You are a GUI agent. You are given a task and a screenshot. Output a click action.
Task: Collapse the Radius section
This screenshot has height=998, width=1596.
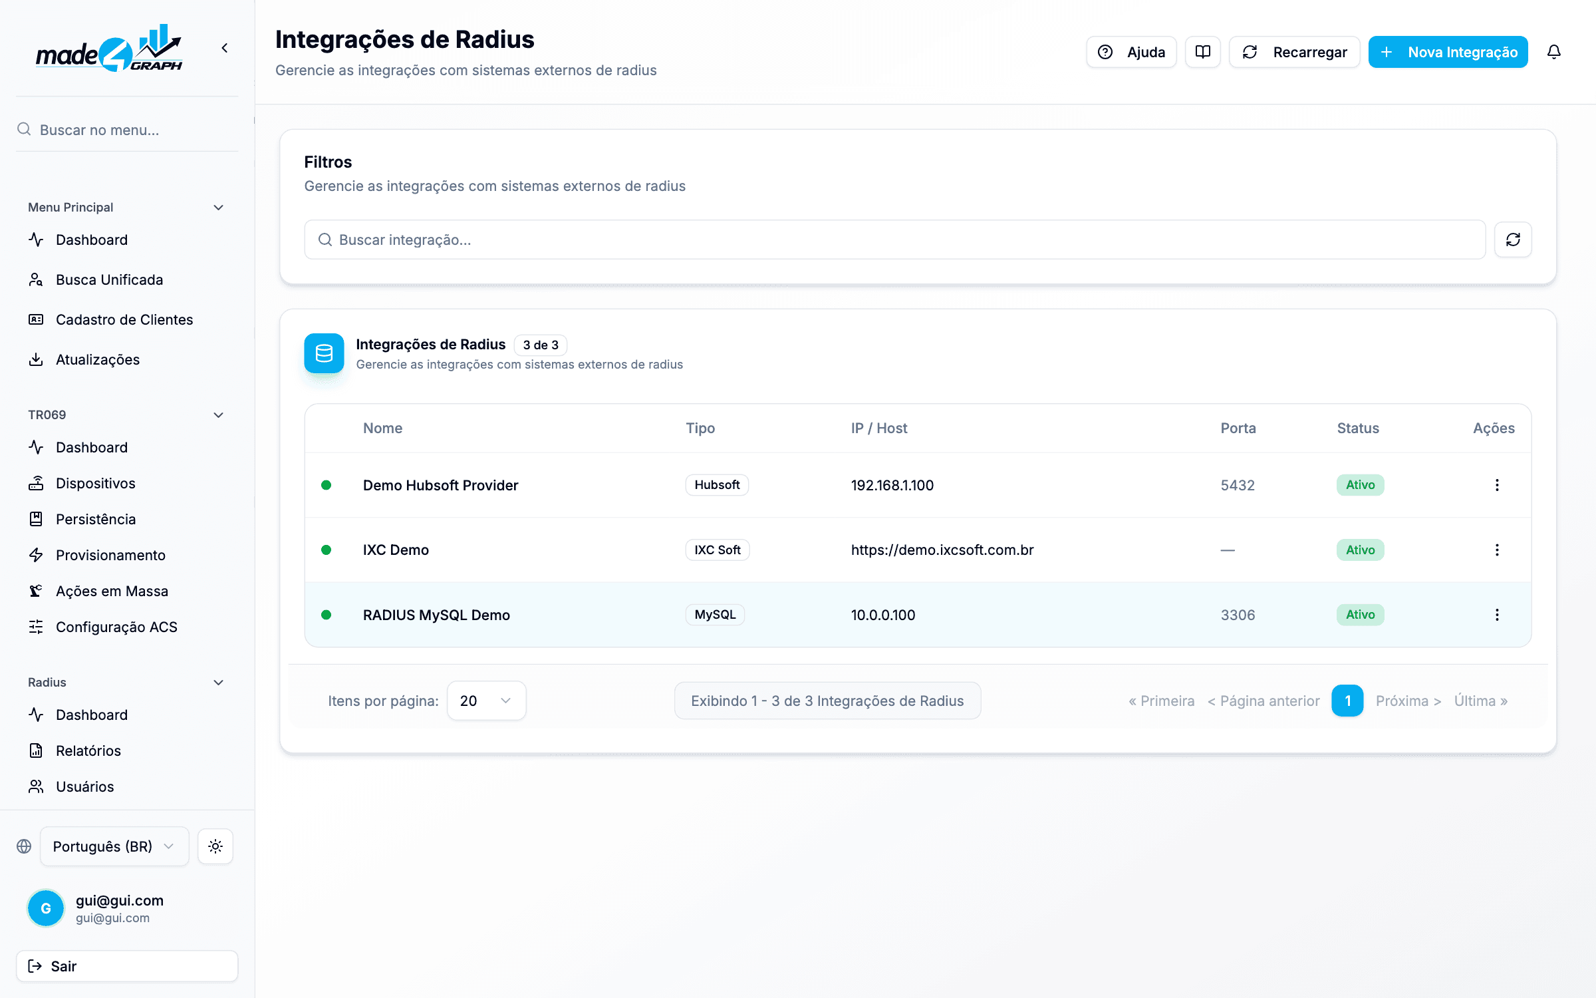coord(218,683)
